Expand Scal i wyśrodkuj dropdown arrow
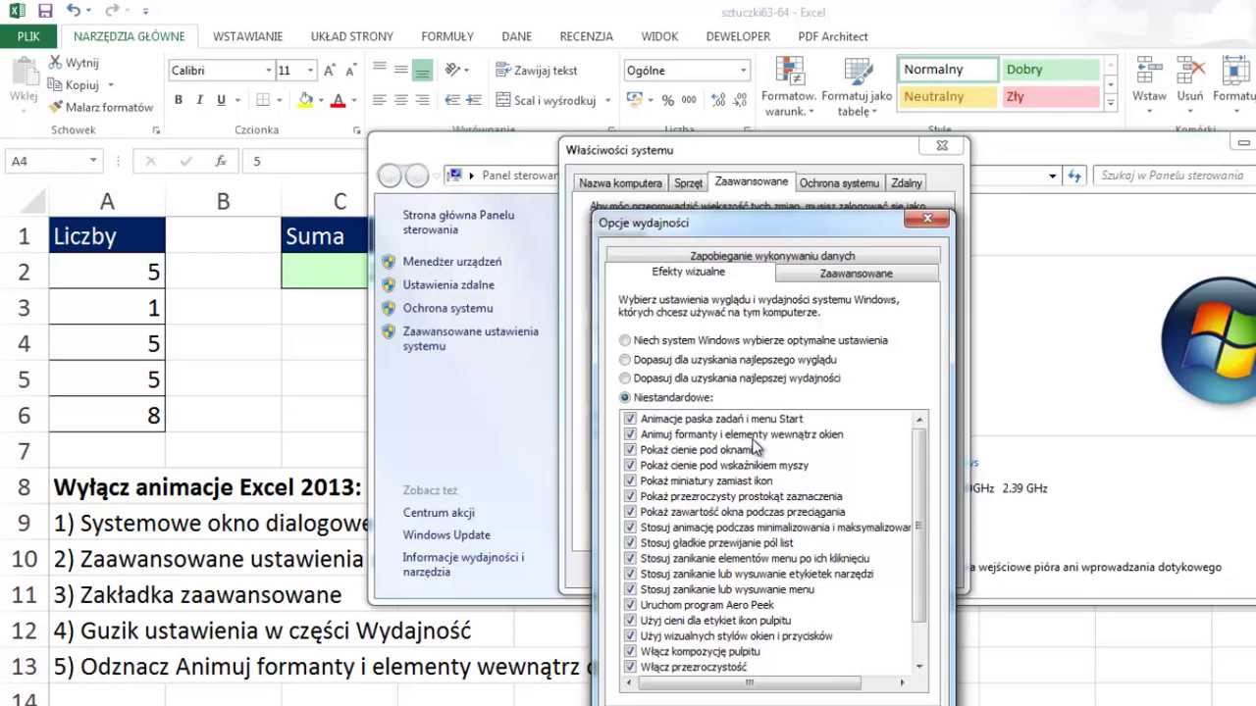Image resolution: width=1256 pixels, height=706 pixels. 607,100
